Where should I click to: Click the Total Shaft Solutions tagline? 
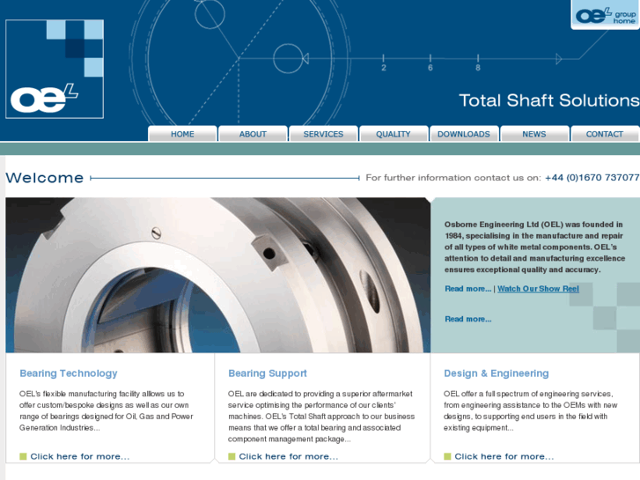549,100
